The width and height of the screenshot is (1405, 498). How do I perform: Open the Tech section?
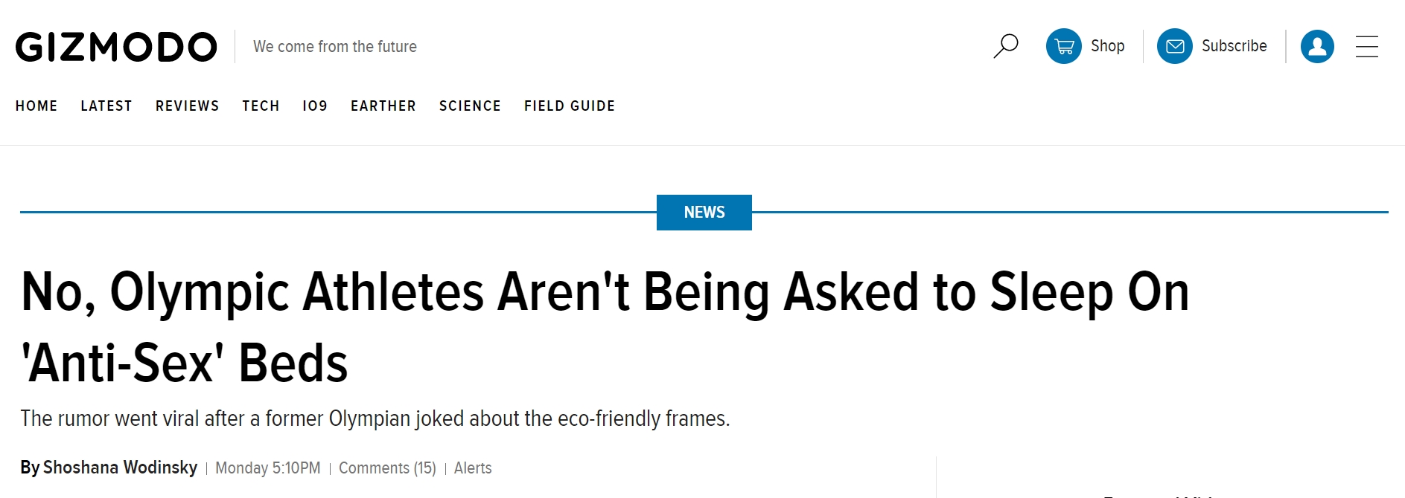click(x=261, y=106)
